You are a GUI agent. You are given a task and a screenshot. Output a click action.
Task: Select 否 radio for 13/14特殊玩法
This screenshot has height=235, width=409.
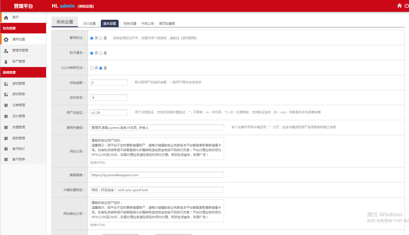point(92,68)
